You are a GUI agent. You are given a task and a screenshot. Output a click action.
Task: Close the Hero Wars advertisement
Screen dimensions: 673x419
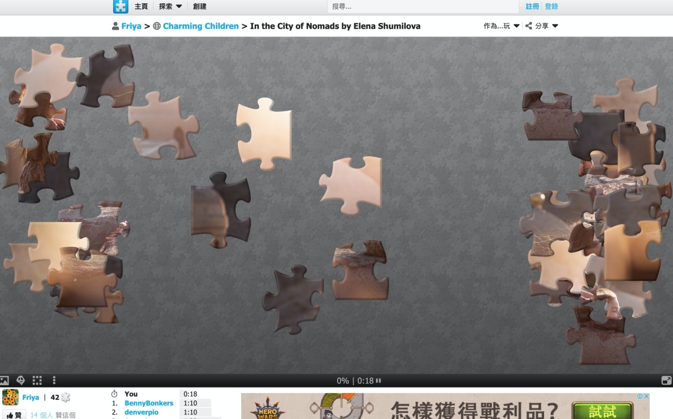point(646,397)
